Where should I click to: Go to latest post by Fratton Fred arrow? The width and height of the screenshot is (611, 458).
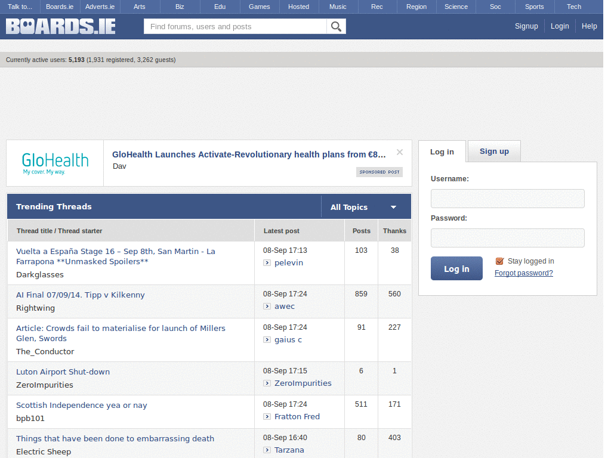click(x=267, y=417)
